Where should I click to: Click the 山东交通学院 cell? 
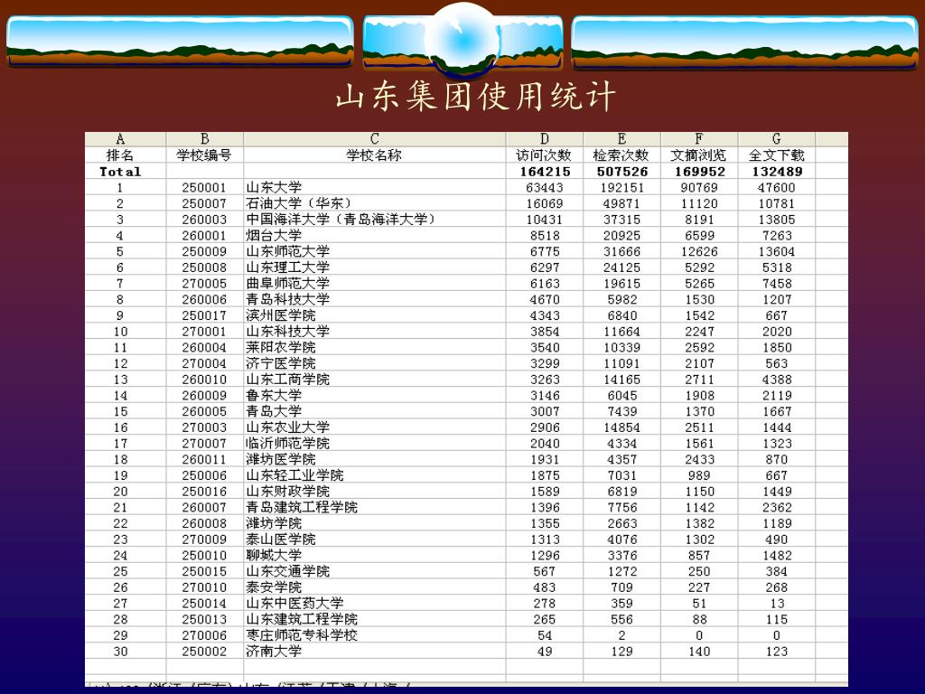tap(375, 571)
